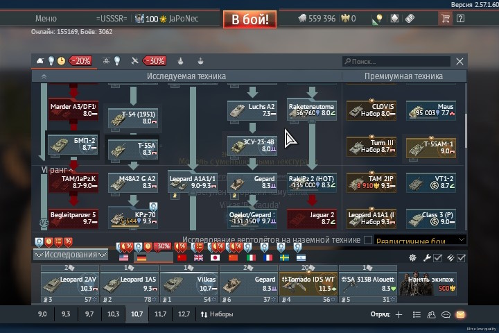The image size is (499, 333).
Task: Collapse the VI ранг section
Action: [x=57, y=170]
